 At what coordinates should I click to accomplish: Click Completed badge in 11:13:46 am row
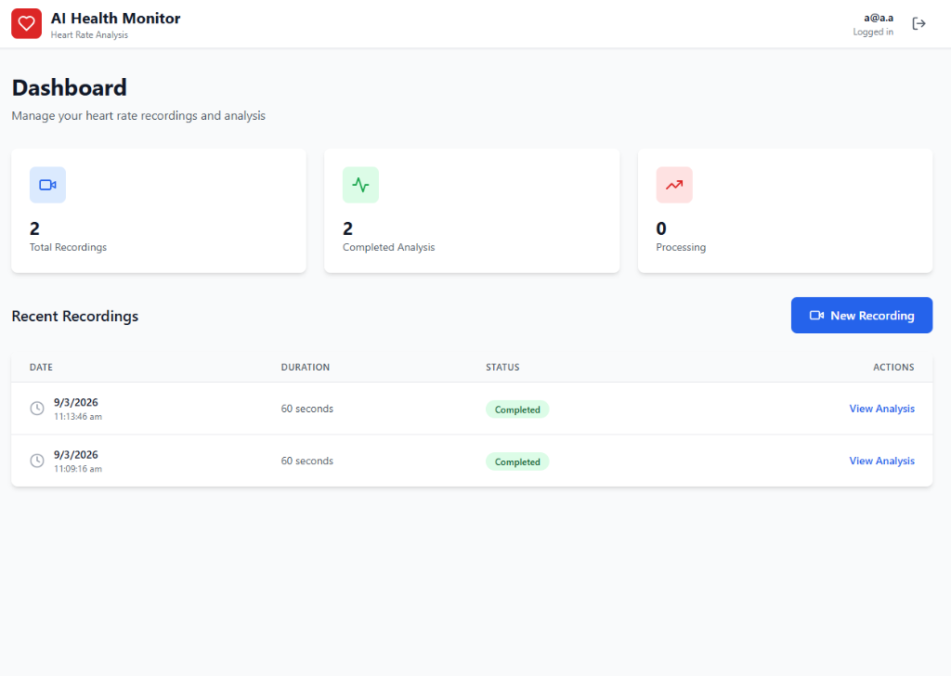517,409
